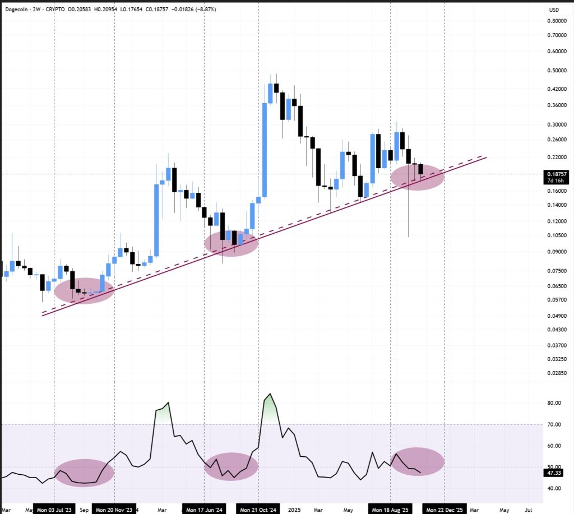Image resolution: width=574 pixels, height=514 pixels.
Task: Click the latest price highlight ellipse near 0.18
Action: click(x=417, y=177)
